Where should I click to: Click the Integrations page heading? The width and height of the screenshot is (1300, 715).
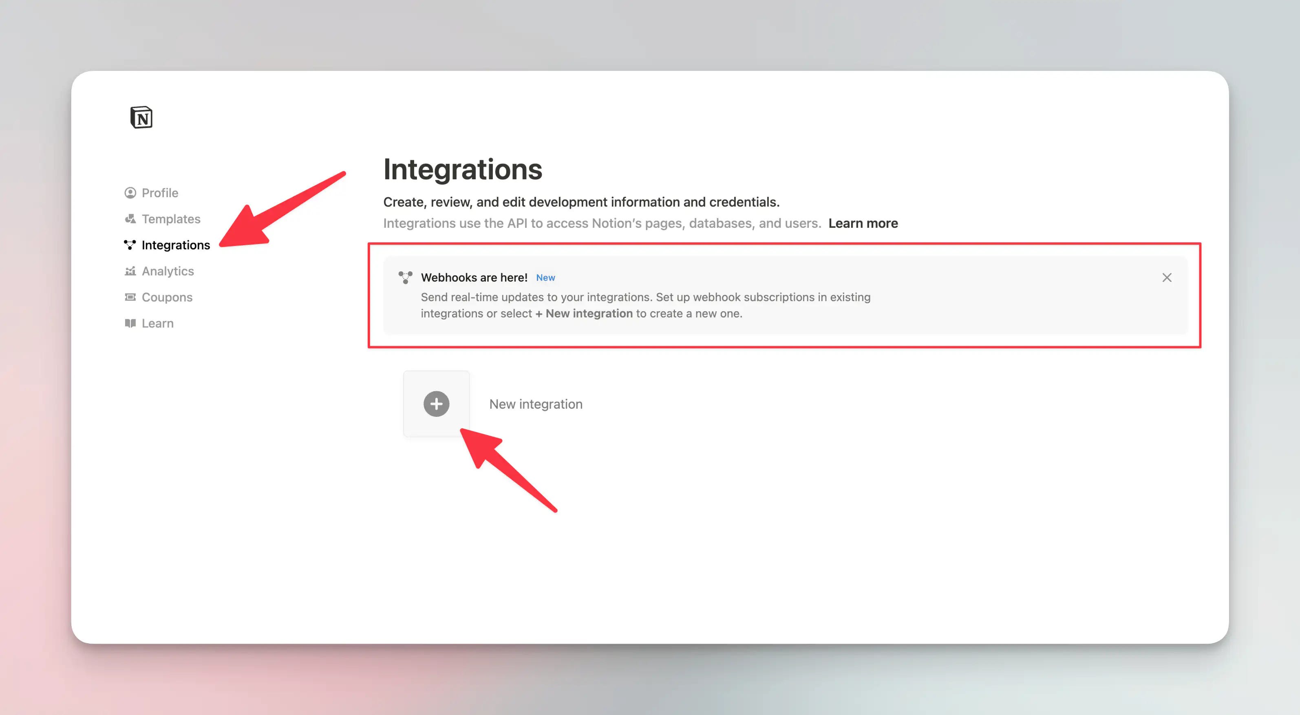click(x=463, y=169)
